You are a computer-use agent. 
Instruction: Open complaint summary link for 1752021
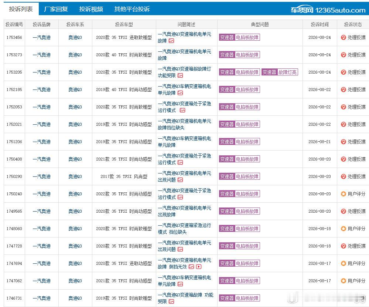[185, 124]
